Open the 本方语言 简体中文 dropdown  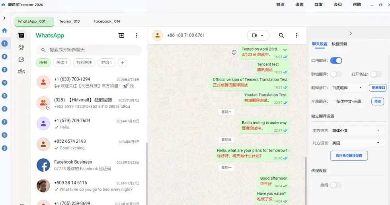click(x=358, y=130)
